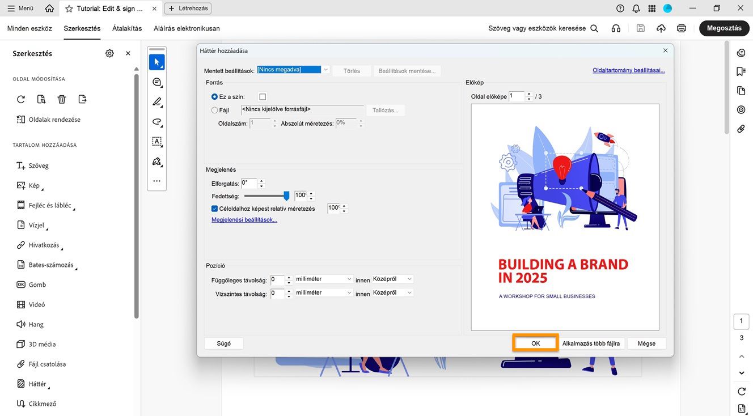Image resolution: width=753 pixels, height=416 pixels.
Task: Open the Átalakítás tab
Action: [x=127, y=28]
